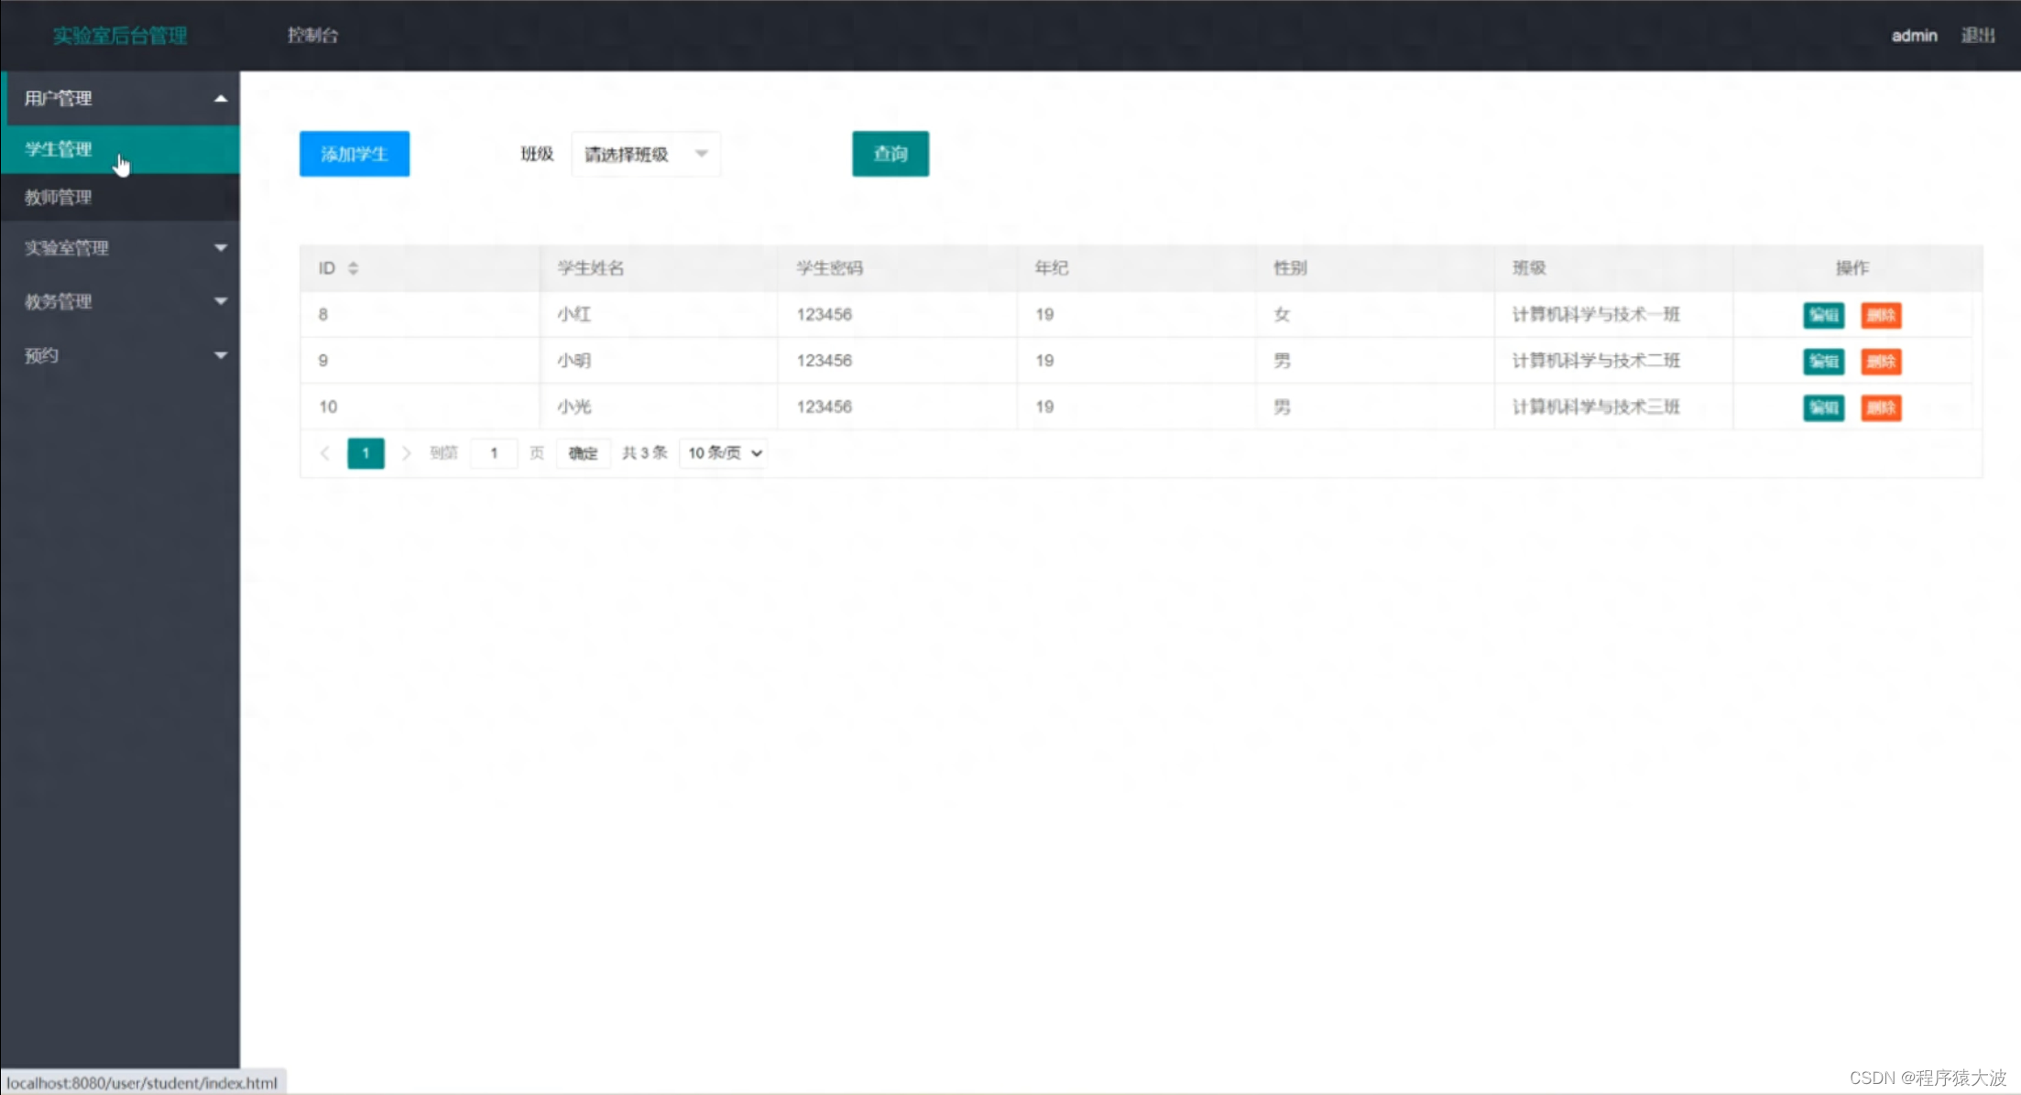Image resolution: width=2021 pixels, height=1095 pixels.
Task: Select page 1 in the pagination bar
Action: click(366, 452)
